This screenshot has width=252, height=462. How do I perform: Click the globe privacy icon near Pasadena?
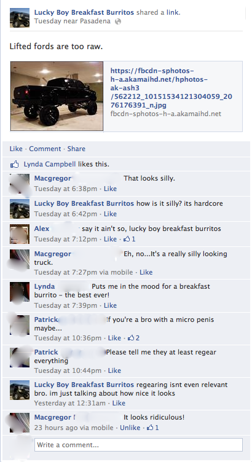click(x=118, y=22)
